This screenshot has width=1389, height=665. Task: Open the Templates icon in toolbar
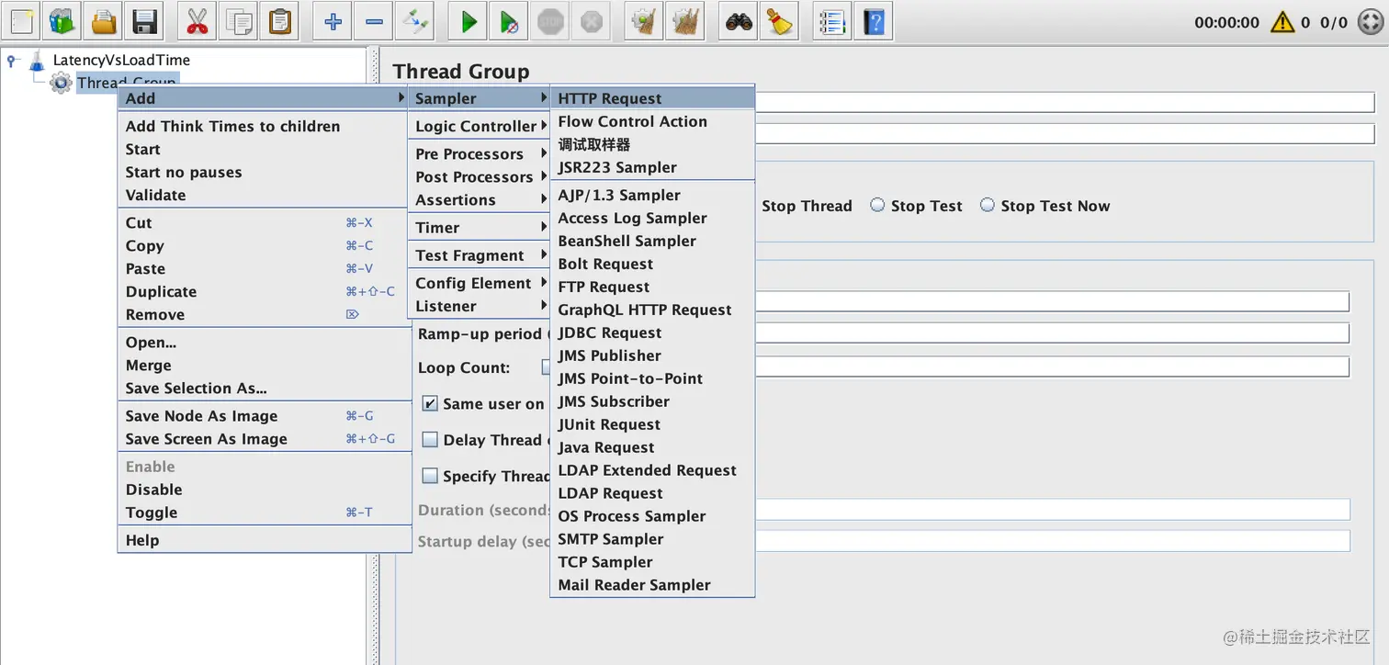(62, 21)
